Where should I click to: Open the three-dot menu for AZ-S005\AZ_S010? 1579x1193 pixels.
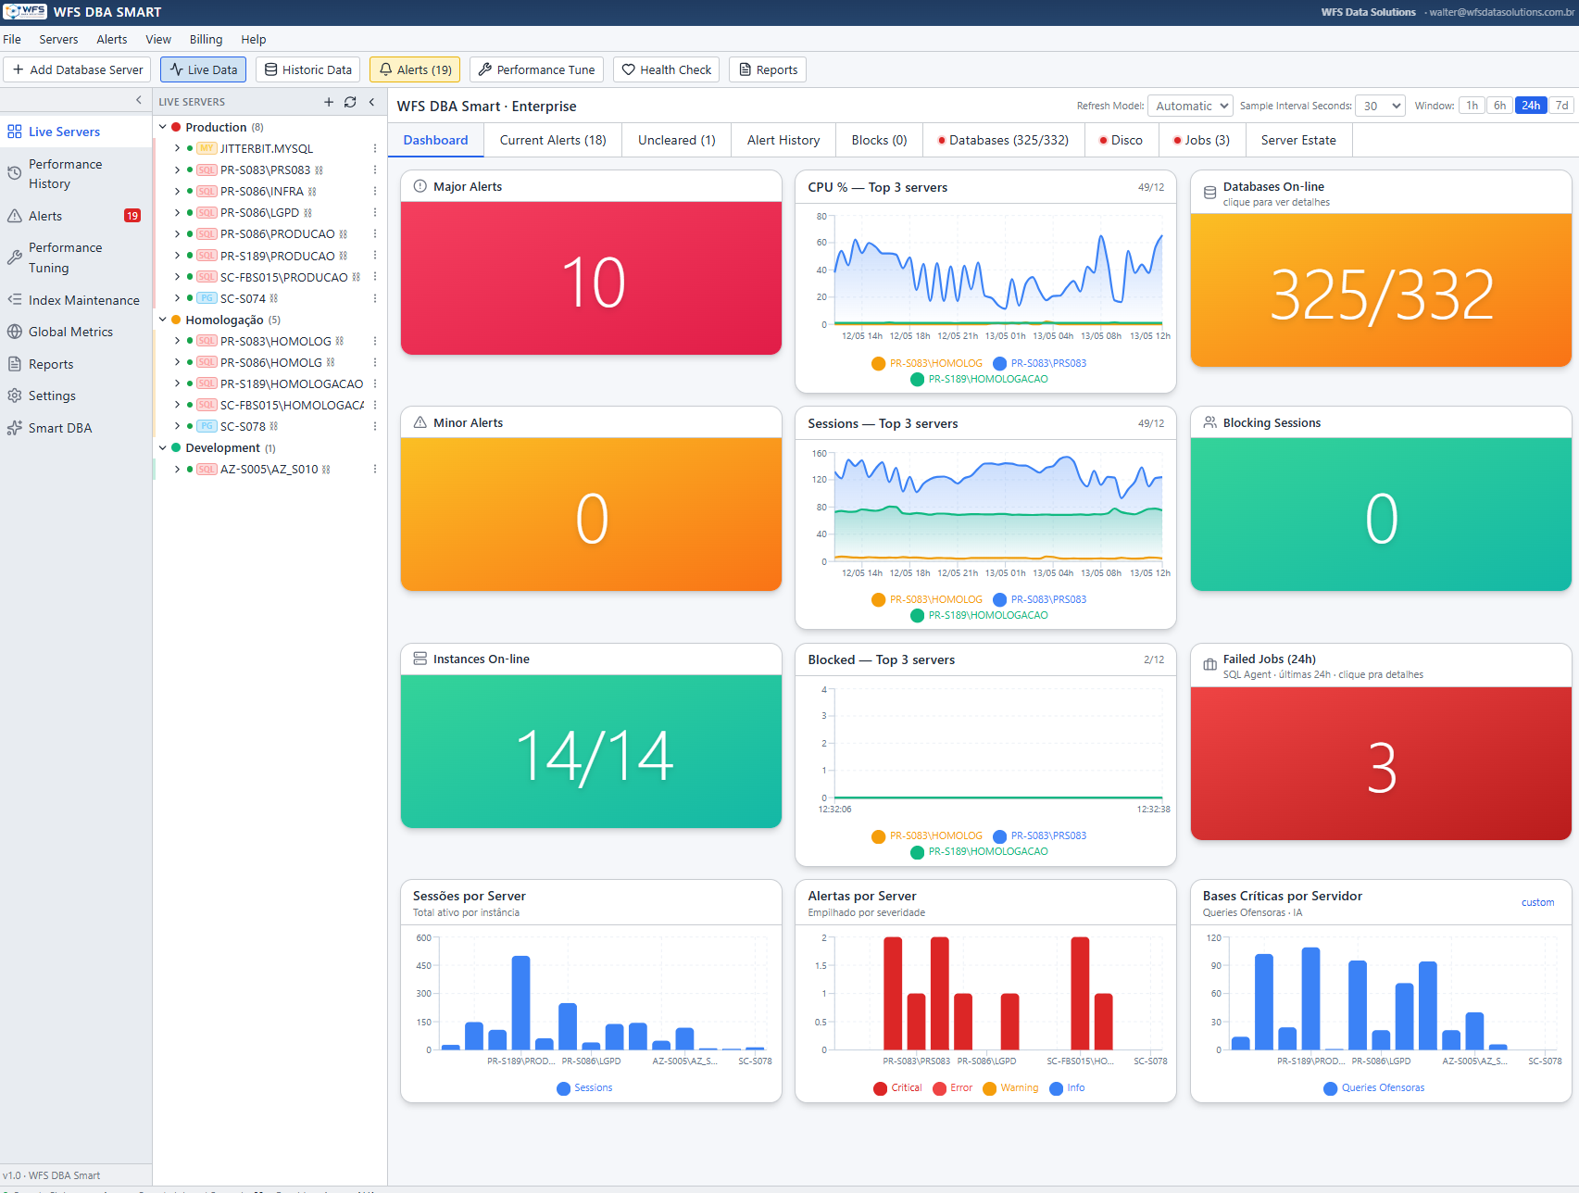[x=375, y=470]
